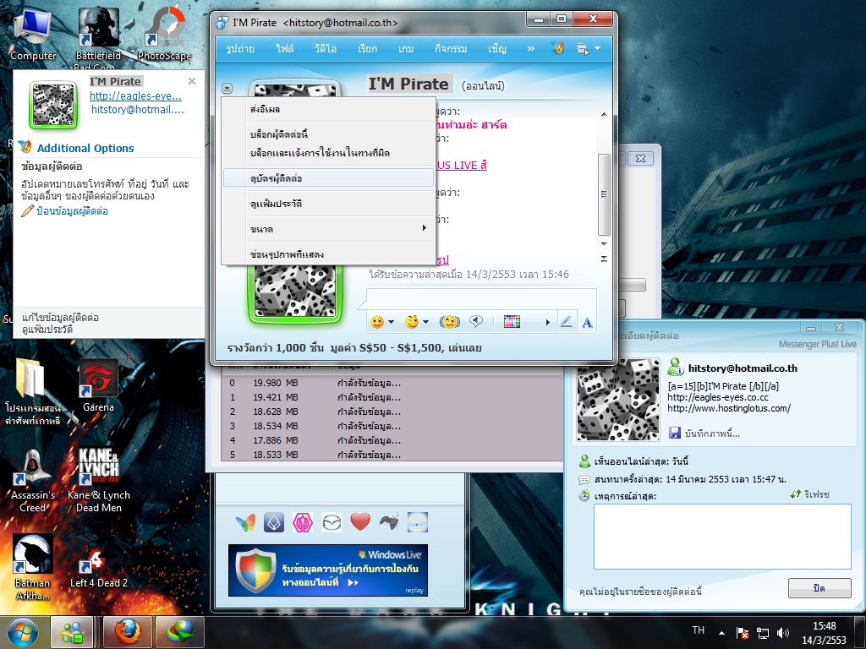This screenshot has height=649, width=866.
Task: Click the voice clip icon in chat toolbar
Action: [x=476, y=322]
